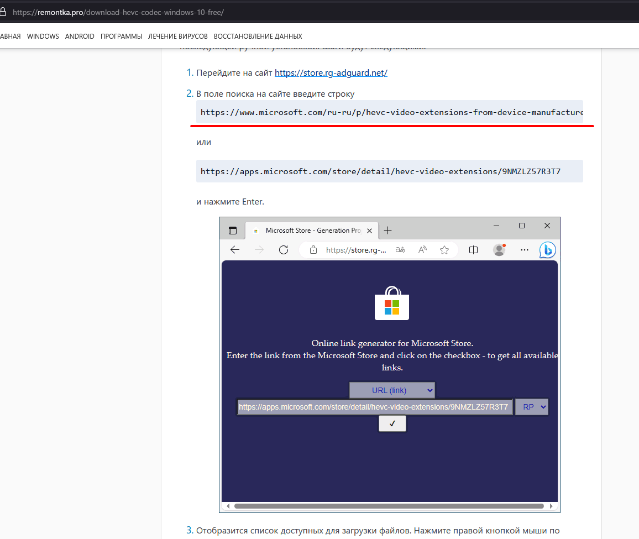This screenshot has height=539, width=639.
Task: Click the lock icon in the address bar
Action: click(x=3, y=12)
